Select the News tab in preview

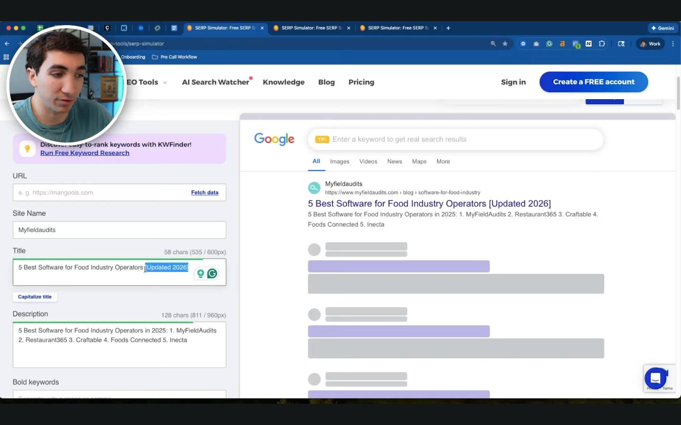pyautogui.click(x=394, y=161)
